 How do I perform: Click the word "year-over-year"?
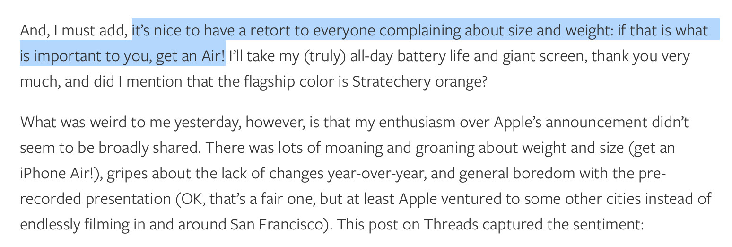[x=377, y=174]
